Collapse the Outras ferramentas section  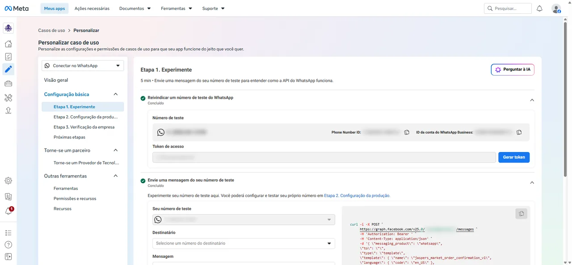[x=116, y=176]
